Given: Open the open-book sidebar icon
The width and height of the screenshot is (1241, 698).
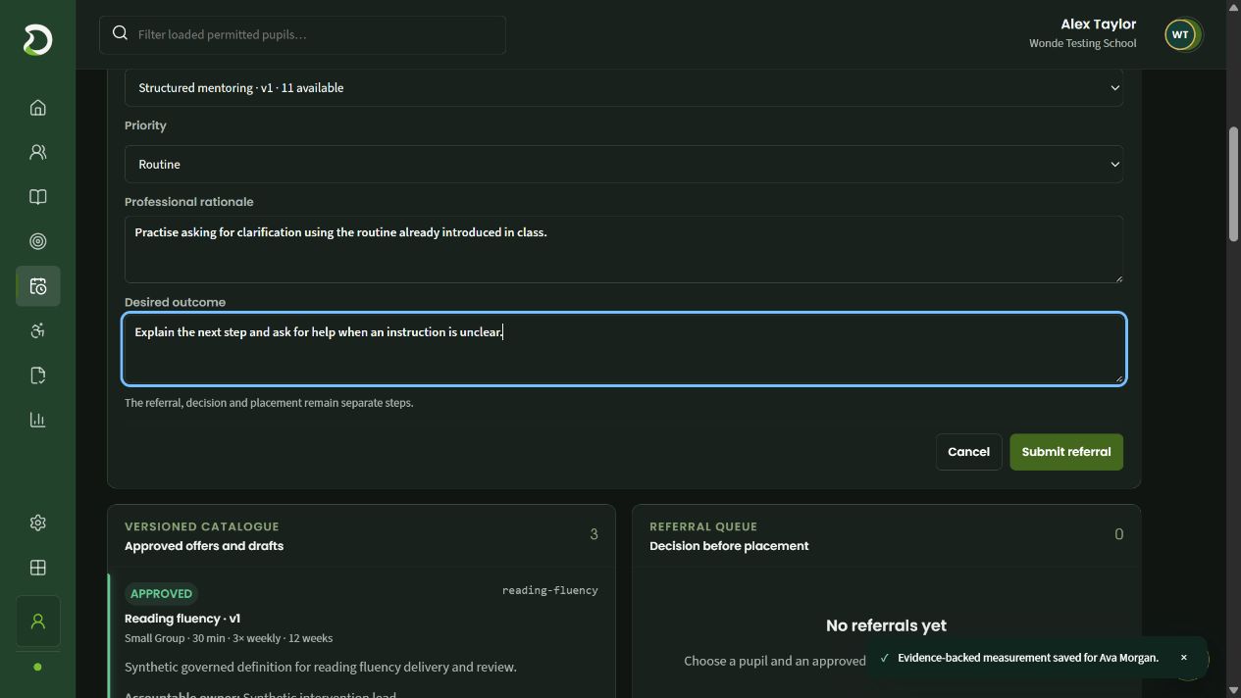Looking at the screenshot, I should [x=37, y=197].
